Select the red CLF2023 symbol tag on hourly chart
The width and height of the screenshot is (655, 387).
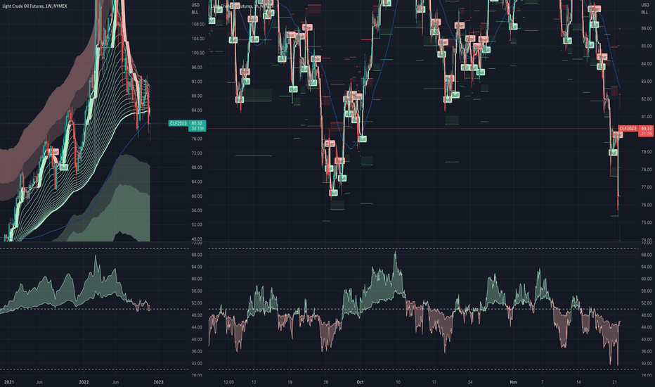coord(628,129)
